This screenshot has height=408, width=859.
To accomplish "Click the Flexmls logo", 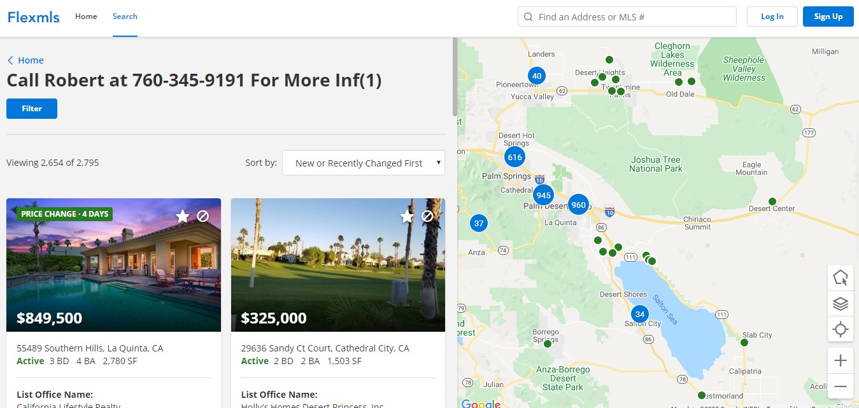I will click(34, 17).
